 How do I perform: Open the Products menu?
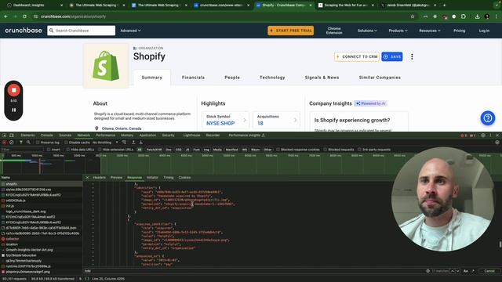[x=398, y=31]
